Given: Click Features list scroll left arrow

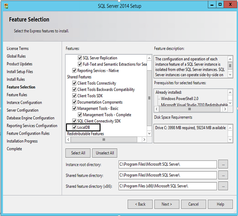Looking at the screenshot, I should coord(68,139).
